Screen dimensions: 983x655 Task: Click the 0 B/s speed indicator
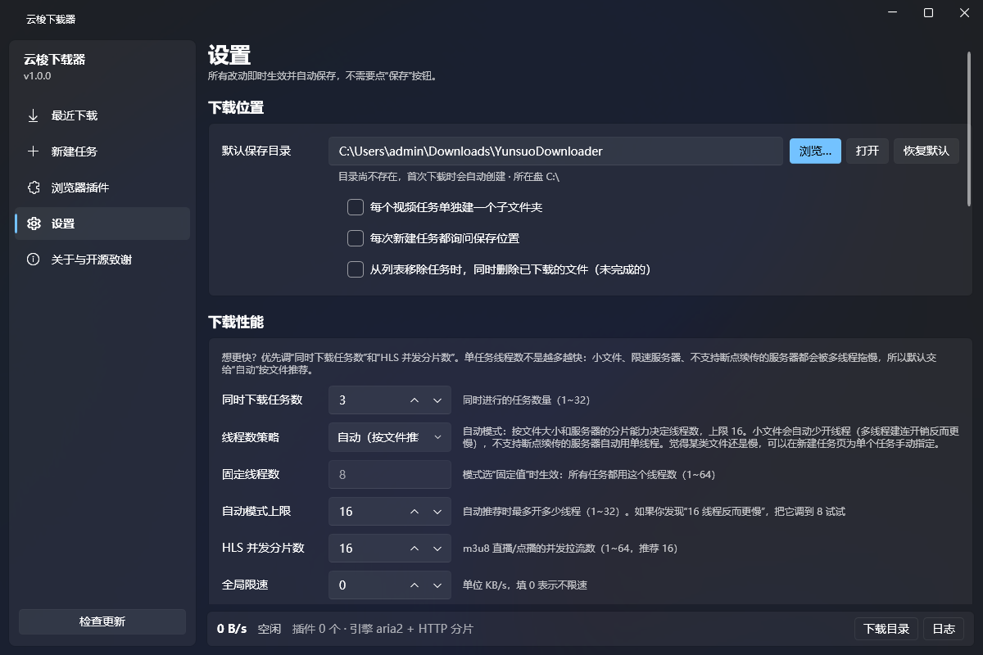click(232, 629)
